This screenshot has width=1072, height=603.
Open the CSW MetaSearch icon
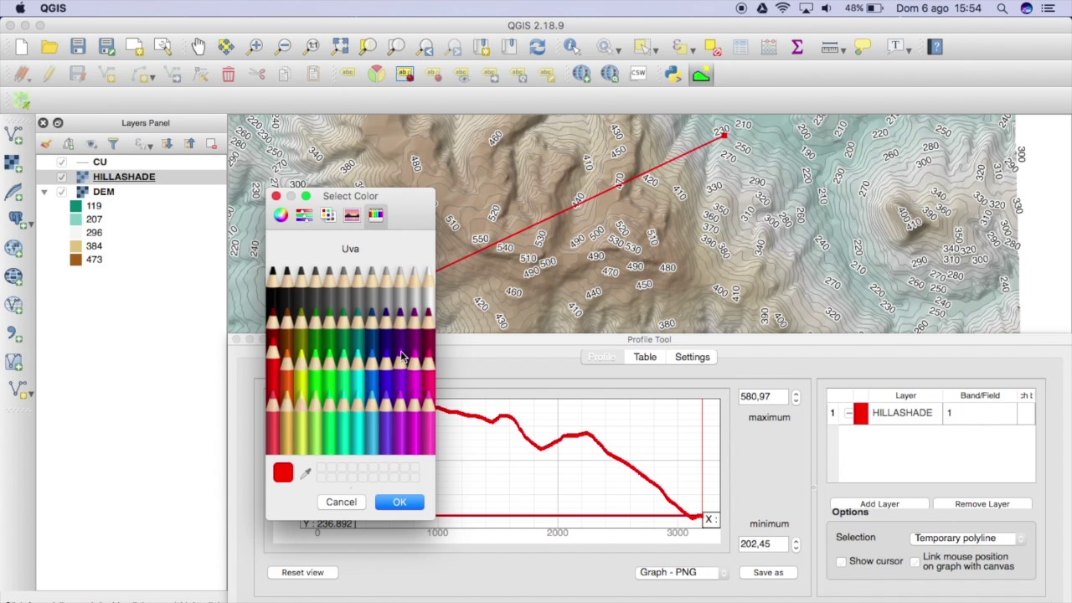pyautogui.click(x=638, y=75)
